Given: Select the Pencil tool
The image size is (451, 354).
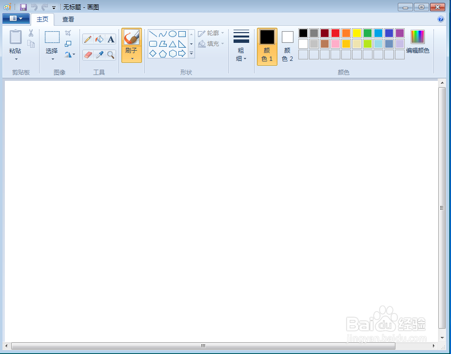Looking at the screenshot, I should coord(88,39).
